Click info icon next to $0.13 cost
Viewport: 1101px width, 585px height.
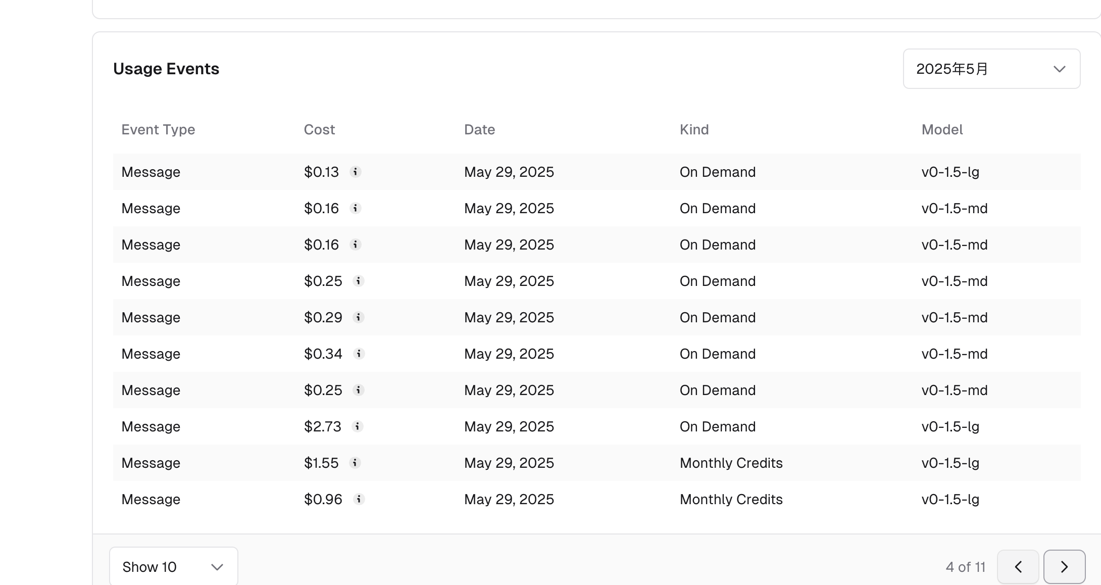(x=356, y=172)
